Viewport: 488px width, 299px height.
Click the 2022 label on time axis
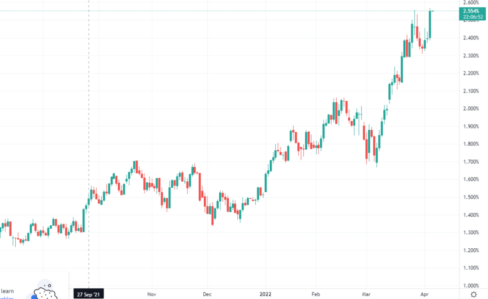tap(265, 294)
